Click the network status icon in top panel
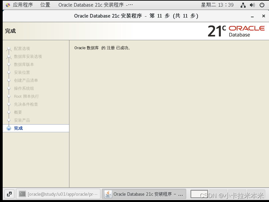 coord(243,5)
